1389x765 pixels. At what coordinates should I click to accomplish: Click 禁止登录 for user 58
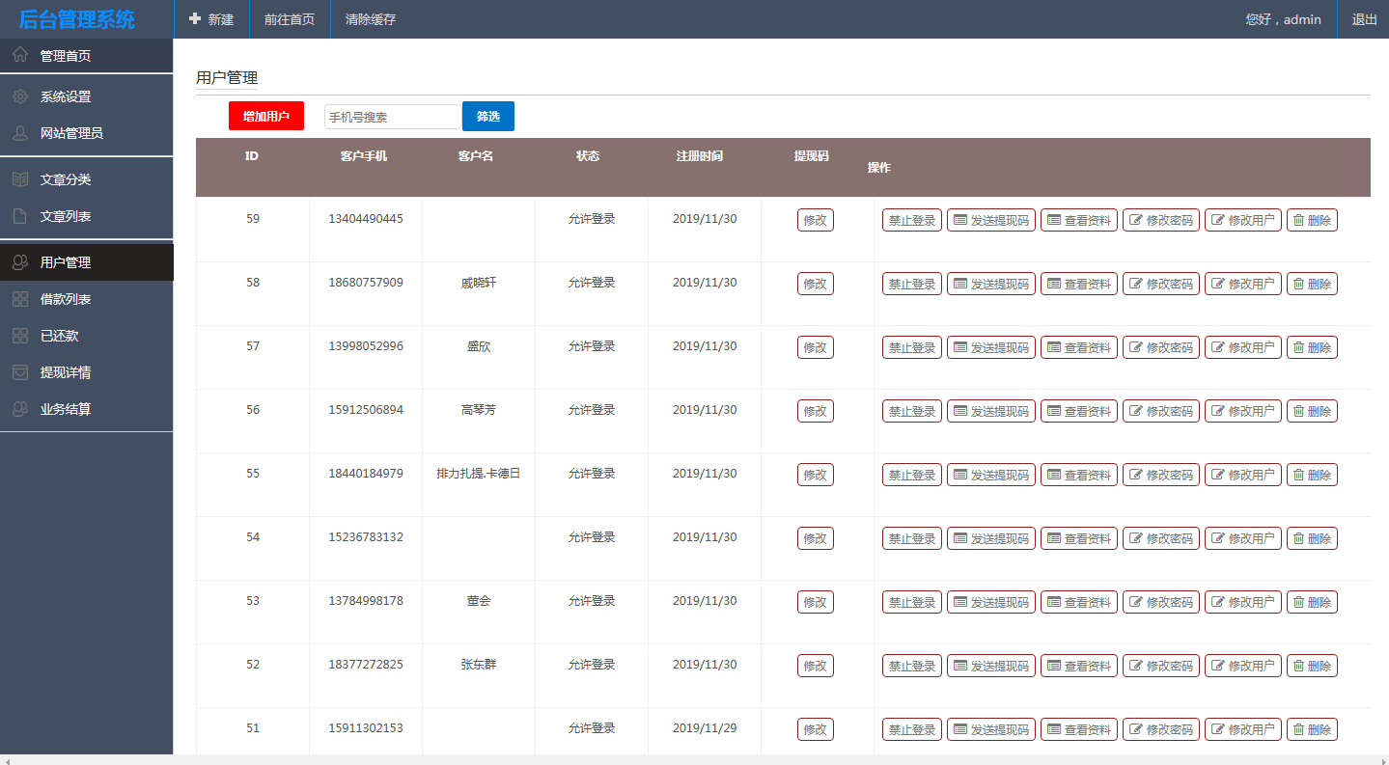pos(912,284)
